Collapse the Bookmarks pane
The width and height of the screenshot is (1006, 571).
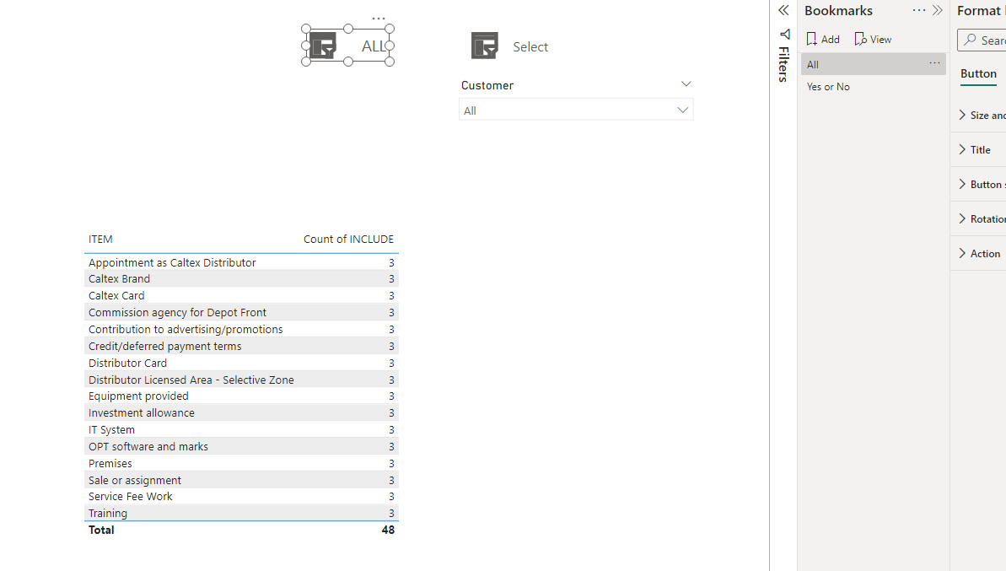click(938, 10)
